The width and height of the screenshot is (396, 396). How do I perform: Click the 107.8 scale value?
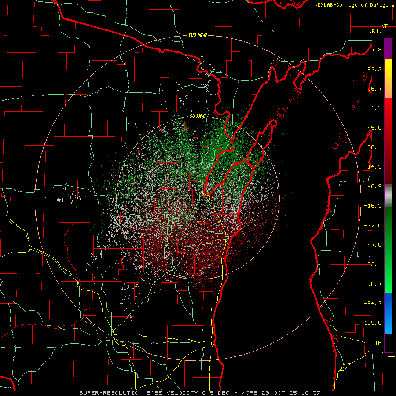coord(373,49)
